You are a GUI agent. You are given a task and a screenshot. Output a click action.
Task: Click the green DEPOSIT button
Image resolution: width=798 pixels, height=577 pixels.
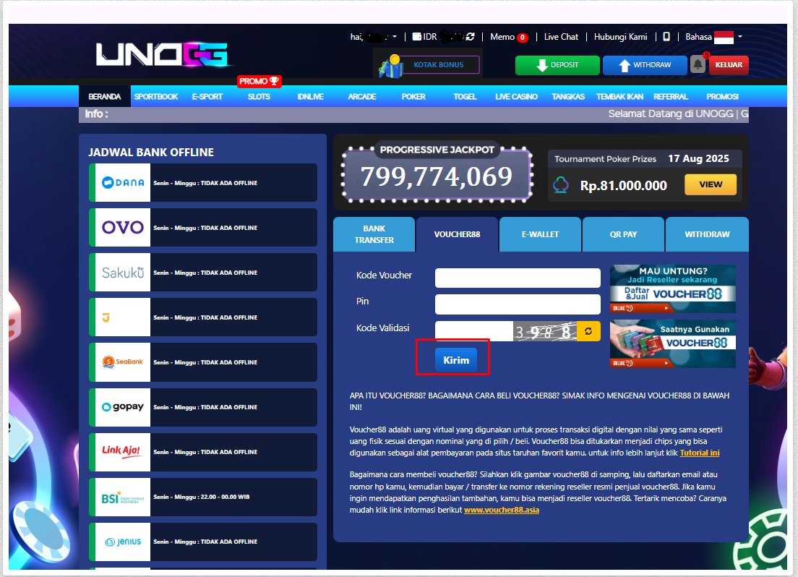(x=557, y=65)
